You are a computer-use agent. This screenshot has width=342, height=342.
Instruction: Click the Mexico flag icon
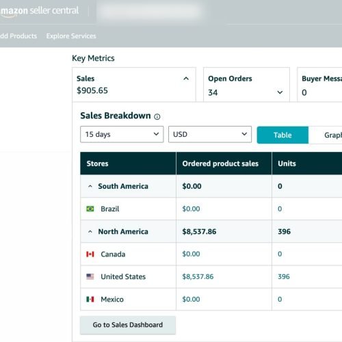tap(90, 299)
